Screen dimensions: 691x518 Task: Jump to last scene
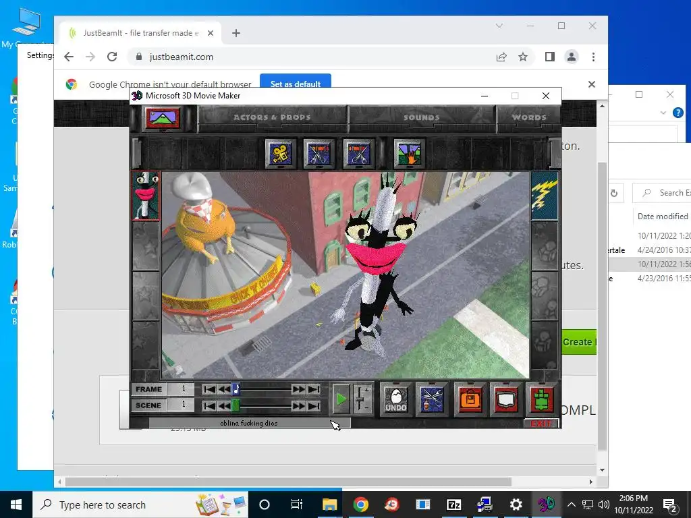[313, 405]
